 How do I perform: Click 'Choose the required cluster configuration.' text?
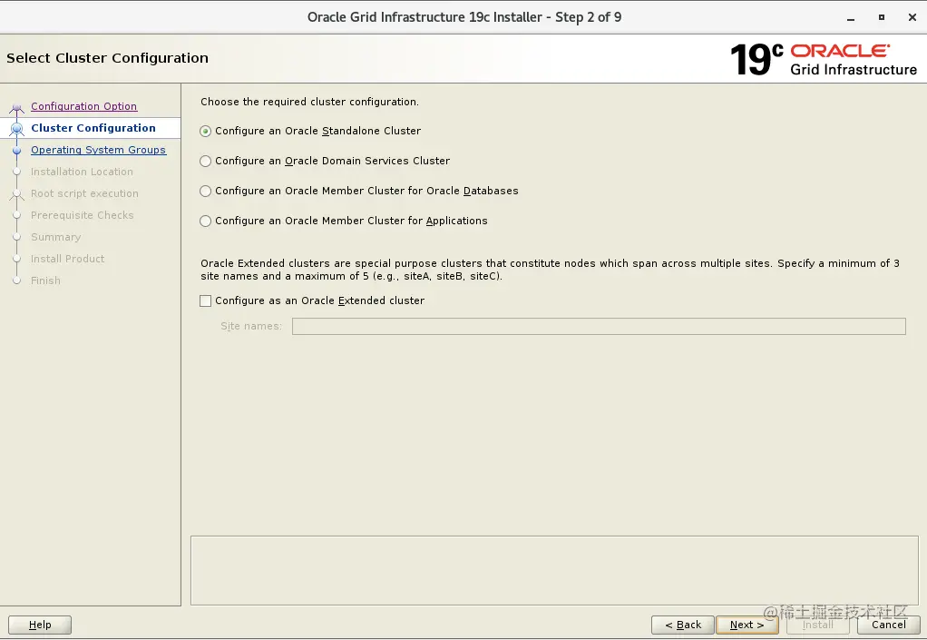[x=309, y=102]
